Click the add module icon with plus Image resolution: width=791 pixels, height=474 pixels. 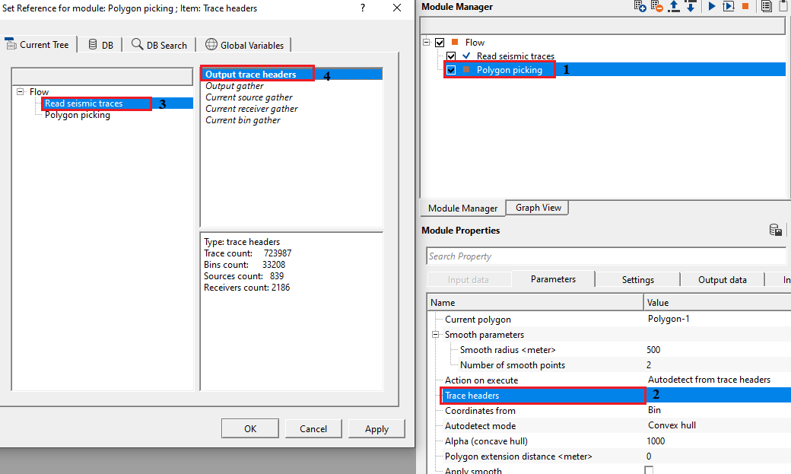640,7
